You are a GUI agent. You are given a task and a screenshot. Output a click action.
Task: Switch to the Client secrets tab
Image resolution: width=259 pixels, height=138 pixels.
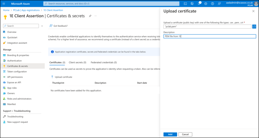[x=78, y=62]
